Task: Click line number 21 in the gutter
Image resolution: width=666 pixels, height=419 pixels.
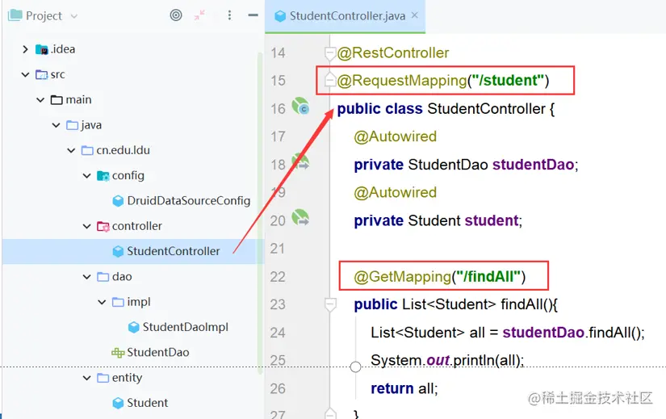Action: point(278,248)
